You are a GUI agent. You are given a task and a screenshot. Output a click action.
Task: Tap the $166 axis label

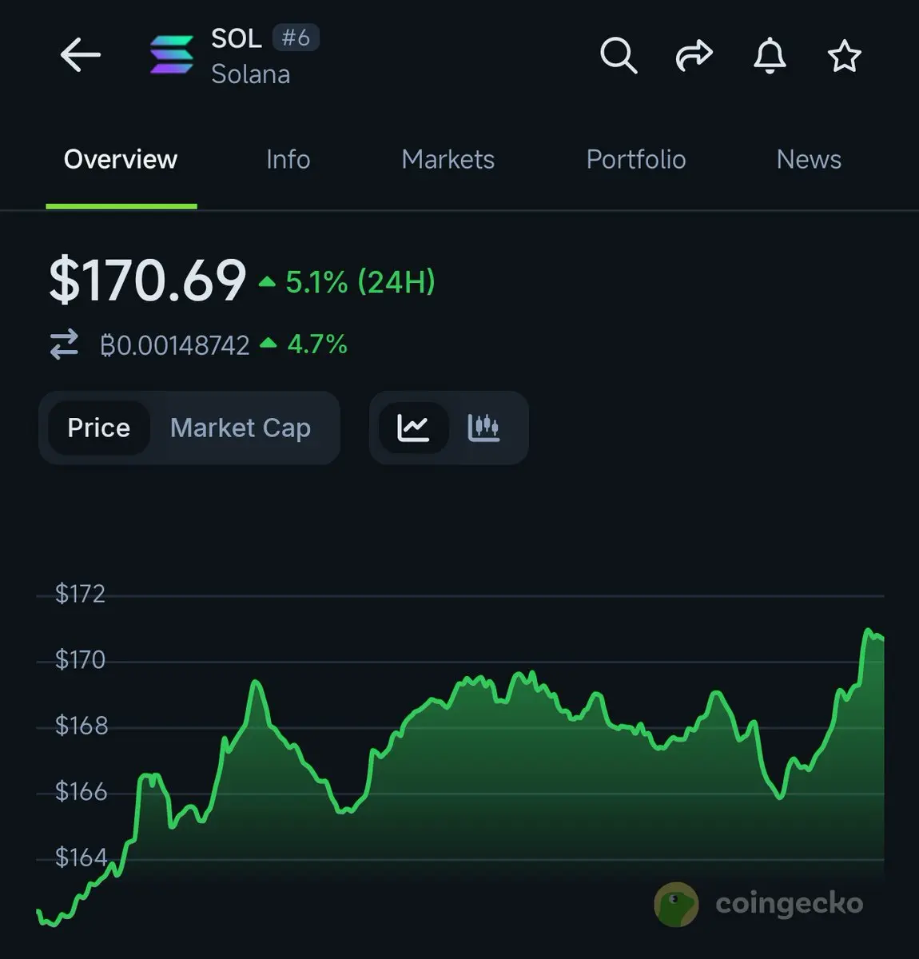[81, 792]
